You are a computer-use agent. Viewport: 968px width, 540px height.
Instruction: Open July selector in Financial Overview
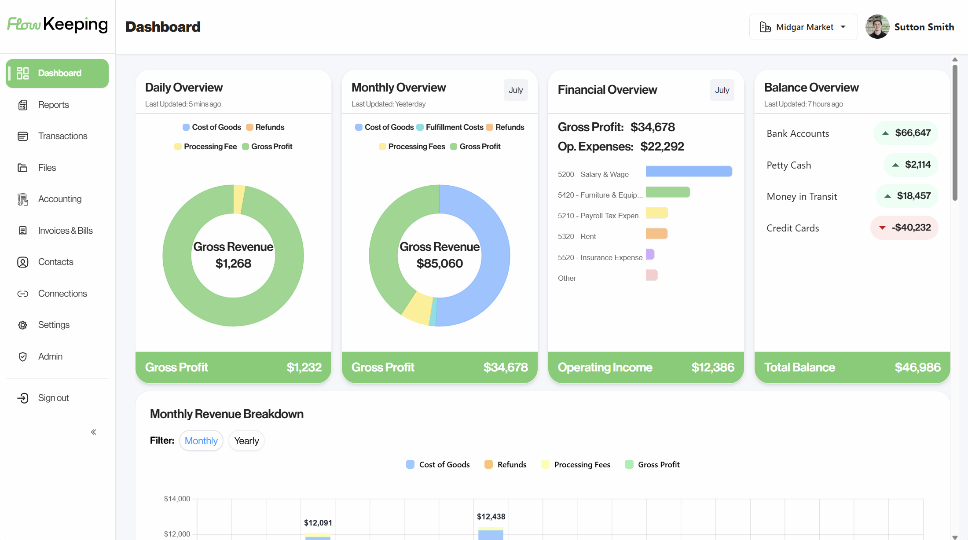tap(722, 90)
